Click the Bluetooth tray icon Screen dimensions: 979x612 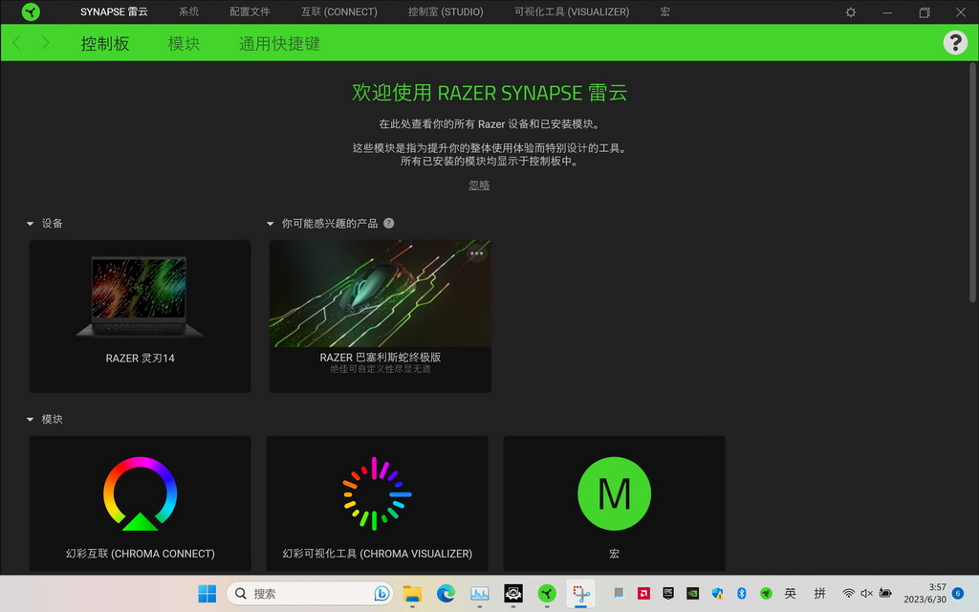point(741,593)
